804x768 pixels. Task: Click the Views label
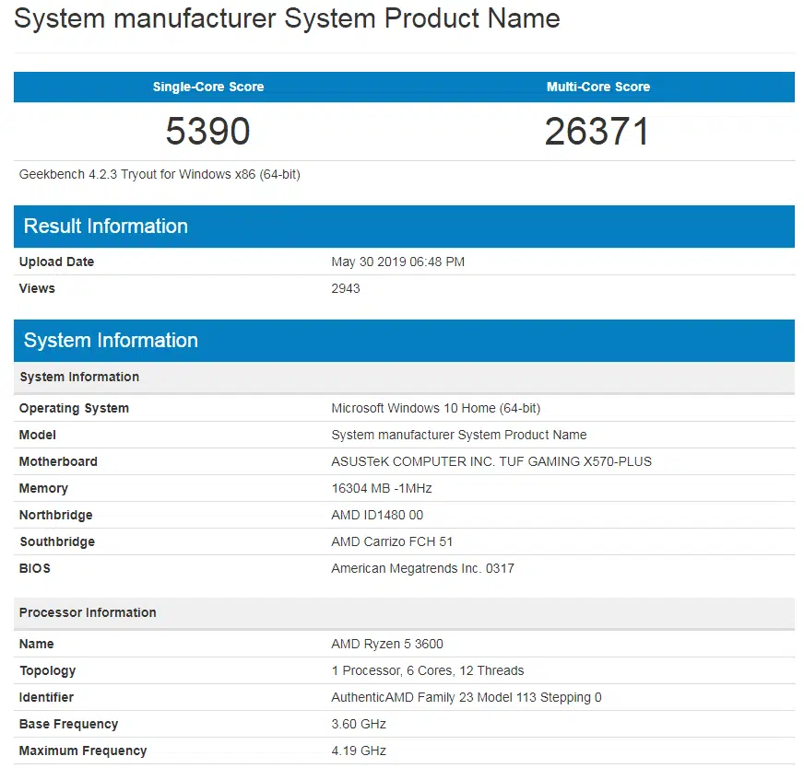coord(37,288)
